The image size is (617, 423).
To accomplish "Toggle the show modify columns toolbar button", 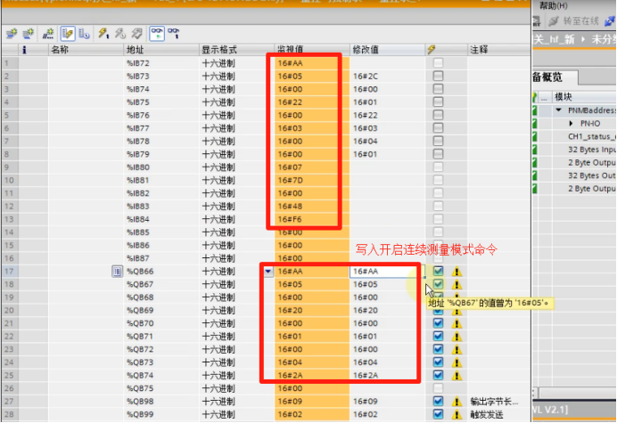I will 68,34.
